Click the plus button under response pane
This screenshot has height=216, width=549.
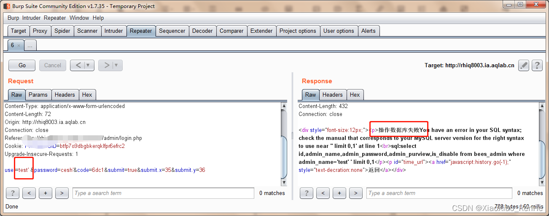click(x=339, y=193)
